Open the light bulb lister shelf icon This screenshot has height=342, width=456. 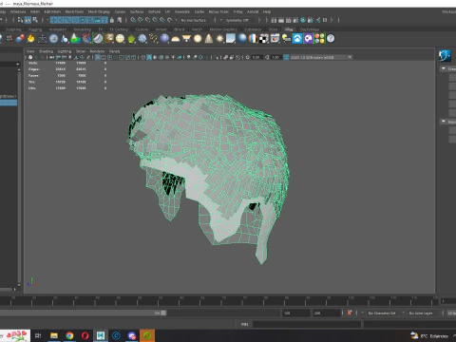coord(286,39)
